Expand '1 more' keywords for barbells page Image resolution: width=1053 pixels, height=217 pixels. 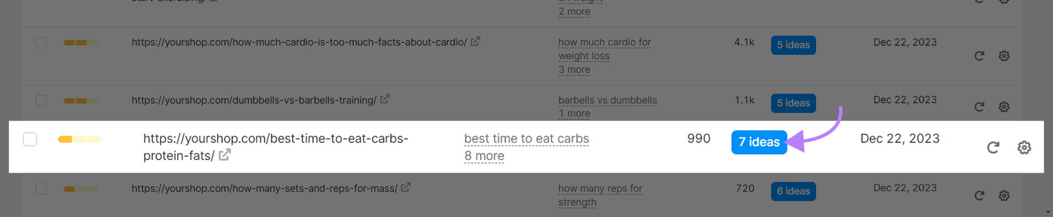[574, 113]
